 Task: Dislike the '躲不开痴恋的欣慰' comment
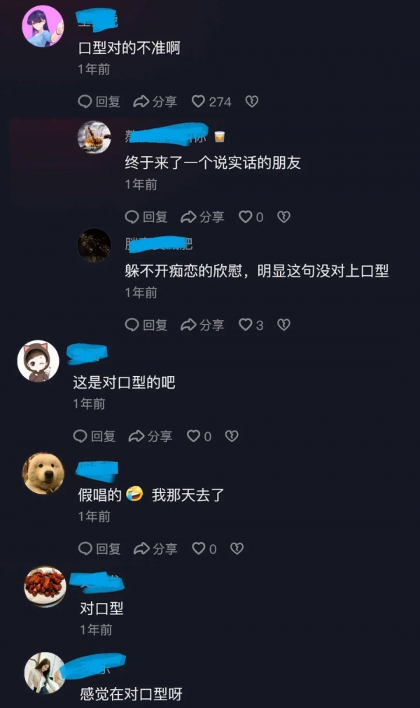pos(283,324)
